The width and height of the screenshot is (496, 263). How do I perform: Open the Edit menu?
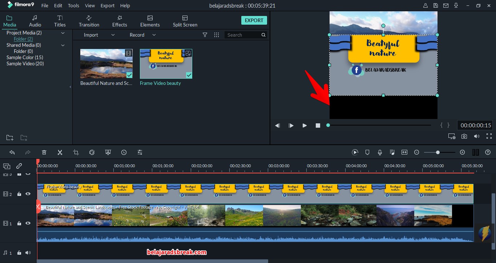(58, 6)
